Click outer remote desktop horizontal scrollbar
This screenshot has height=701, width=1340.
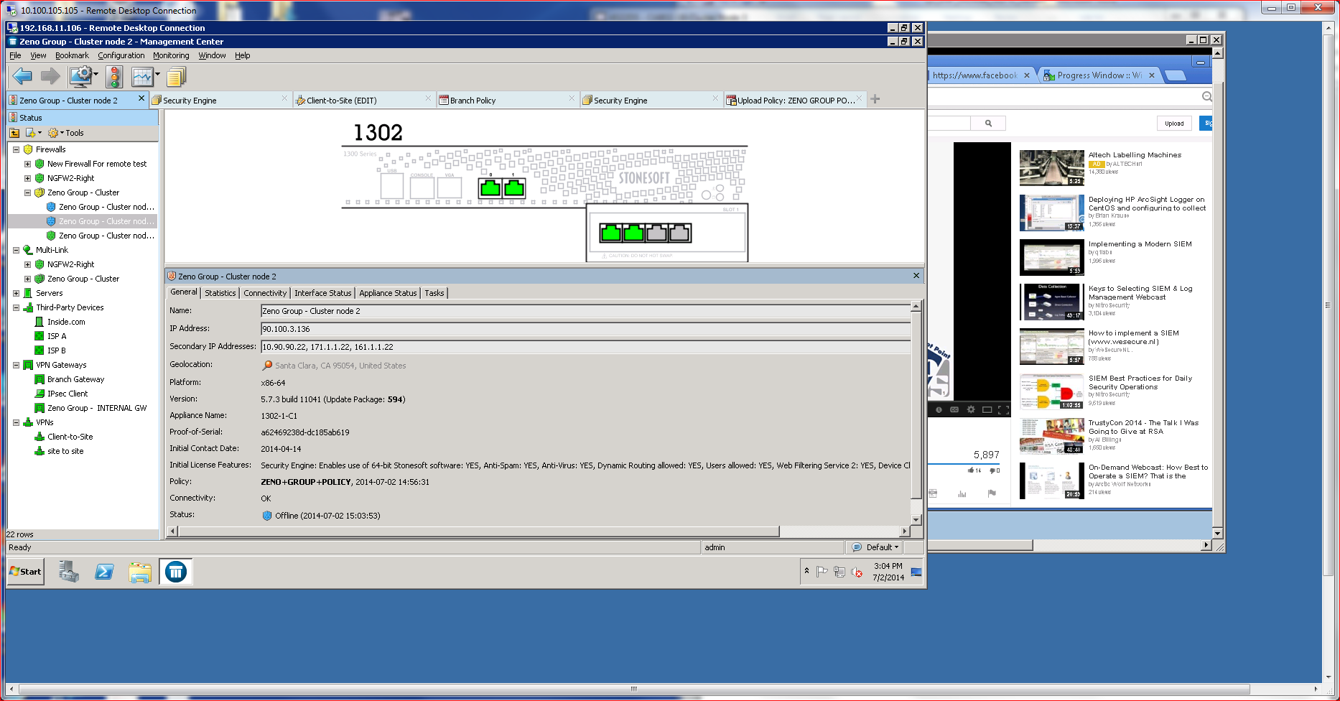click(x=633, y=689)
